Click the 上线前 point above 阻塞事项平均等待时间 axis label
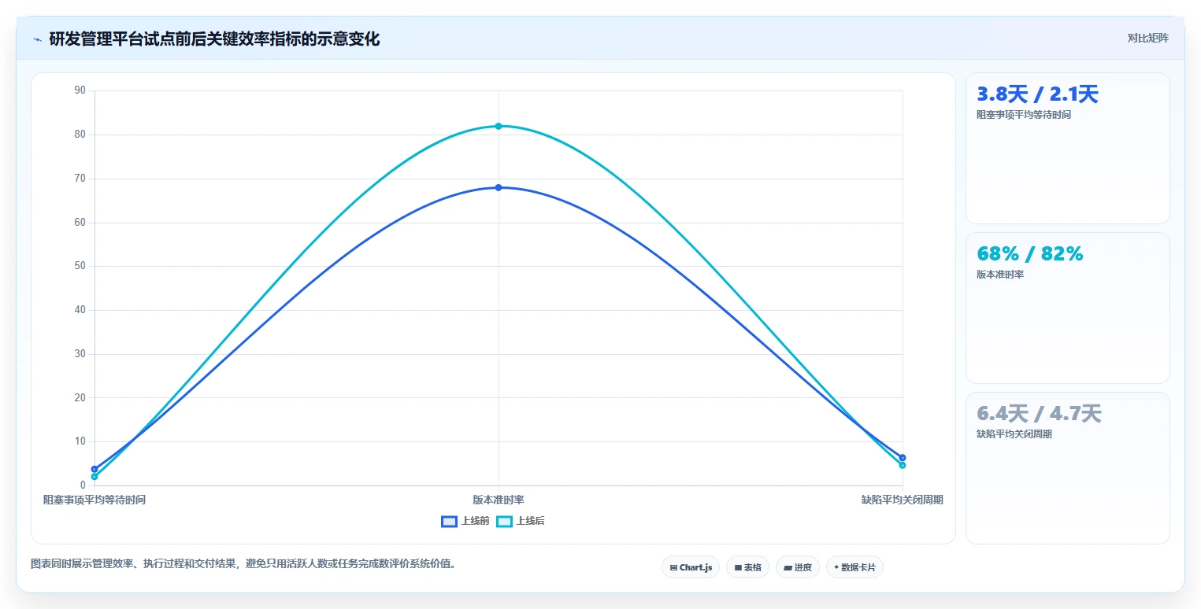 coord(95,469)
